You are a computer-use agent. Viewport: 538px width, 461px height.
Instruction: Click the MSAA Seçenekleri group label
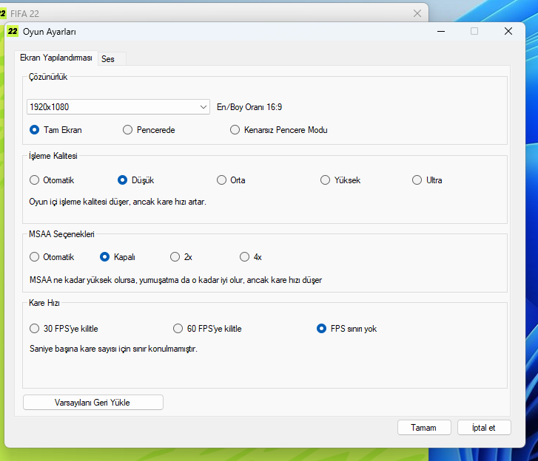tap(61, 234)
